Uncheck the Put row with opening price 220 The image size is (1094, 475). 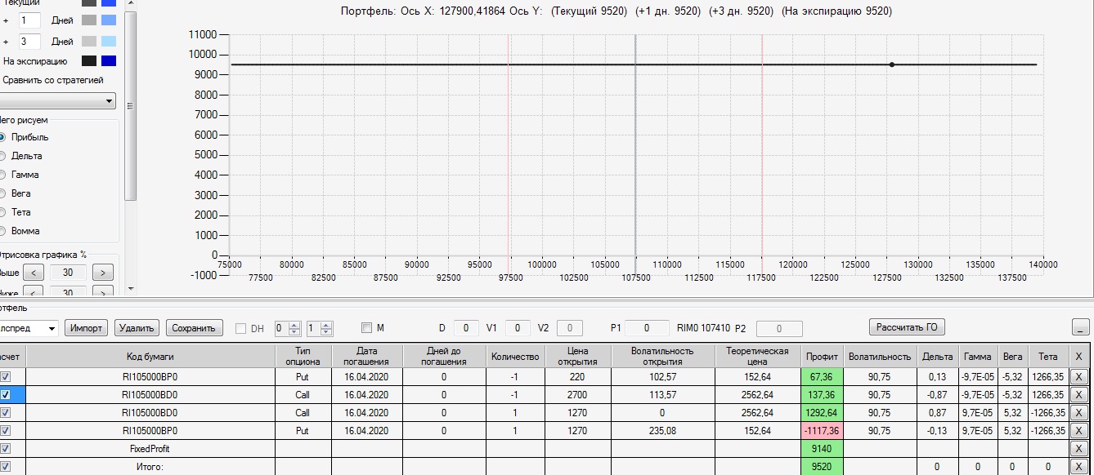click(7, 376)
